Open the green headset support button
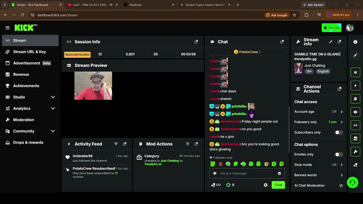This screenshot has width=363, height=204. point(353,182)
